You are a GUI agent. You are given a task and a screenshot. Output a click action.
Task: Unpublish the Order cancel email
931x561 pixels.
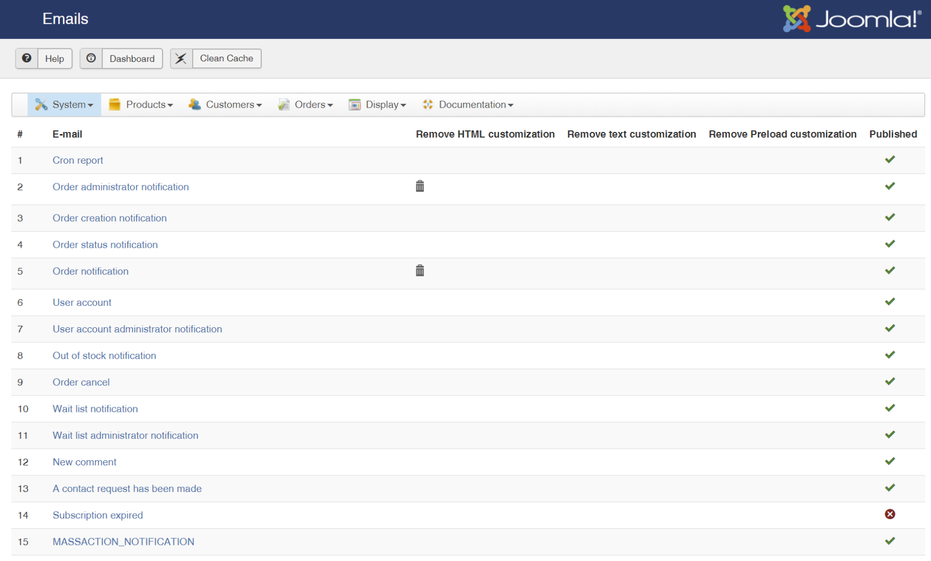pyautogui.click(x=890, y=381)
